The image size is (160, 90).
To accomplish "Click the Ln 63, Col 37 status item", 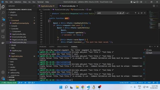I will (124, 82).
